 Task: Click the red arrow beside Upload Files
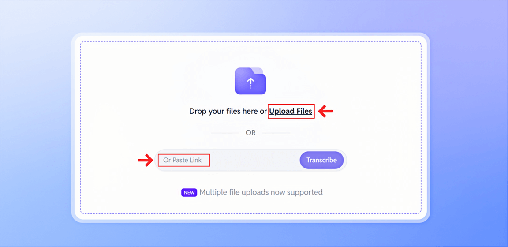(x=325, y=112)
